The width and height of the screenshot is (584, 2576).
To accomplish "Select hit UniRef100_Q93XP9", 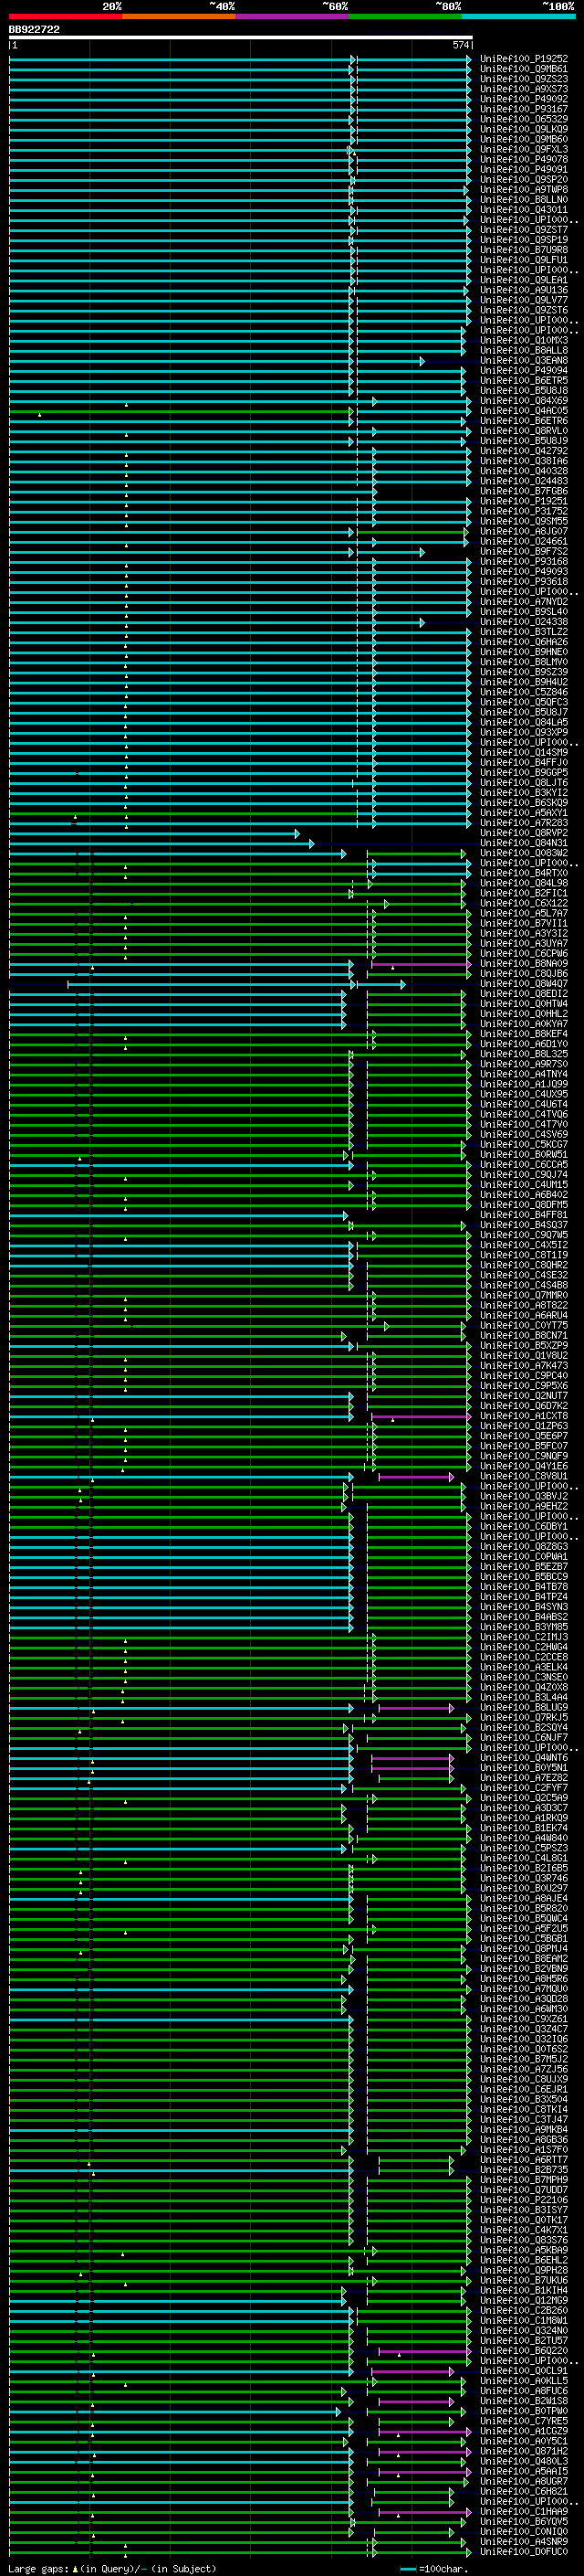I will 524,733.
